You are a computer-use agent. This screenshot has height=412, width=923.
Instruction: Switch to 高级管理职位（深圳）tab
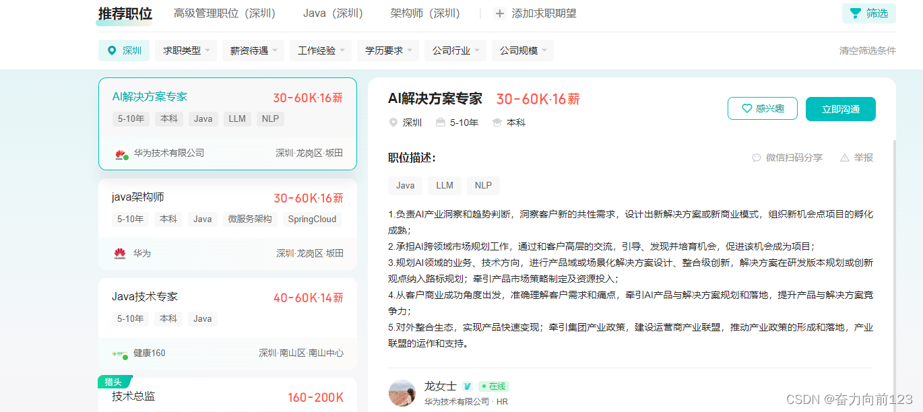[228, 13]
